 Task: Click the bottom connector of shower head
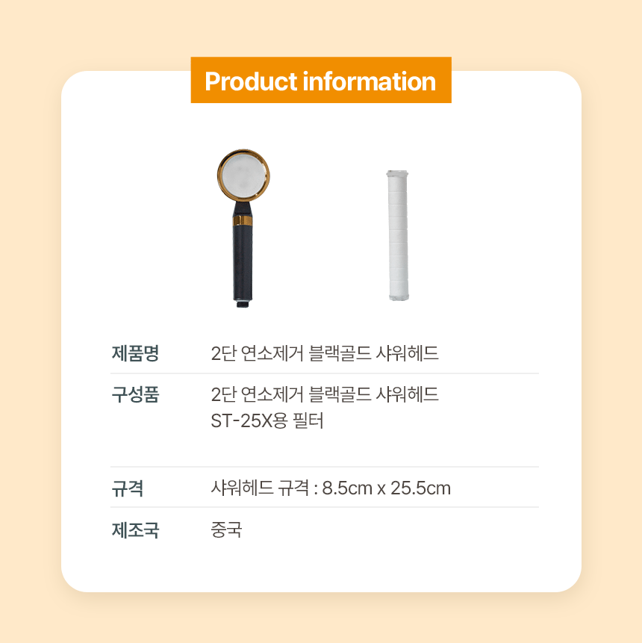point(243,304)
